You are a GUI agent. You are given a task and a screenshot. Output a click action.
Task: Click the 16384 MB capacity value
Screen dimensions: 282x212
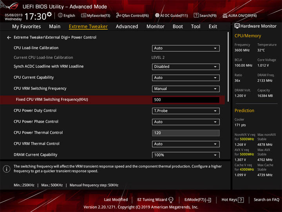[x=265, y=96]
